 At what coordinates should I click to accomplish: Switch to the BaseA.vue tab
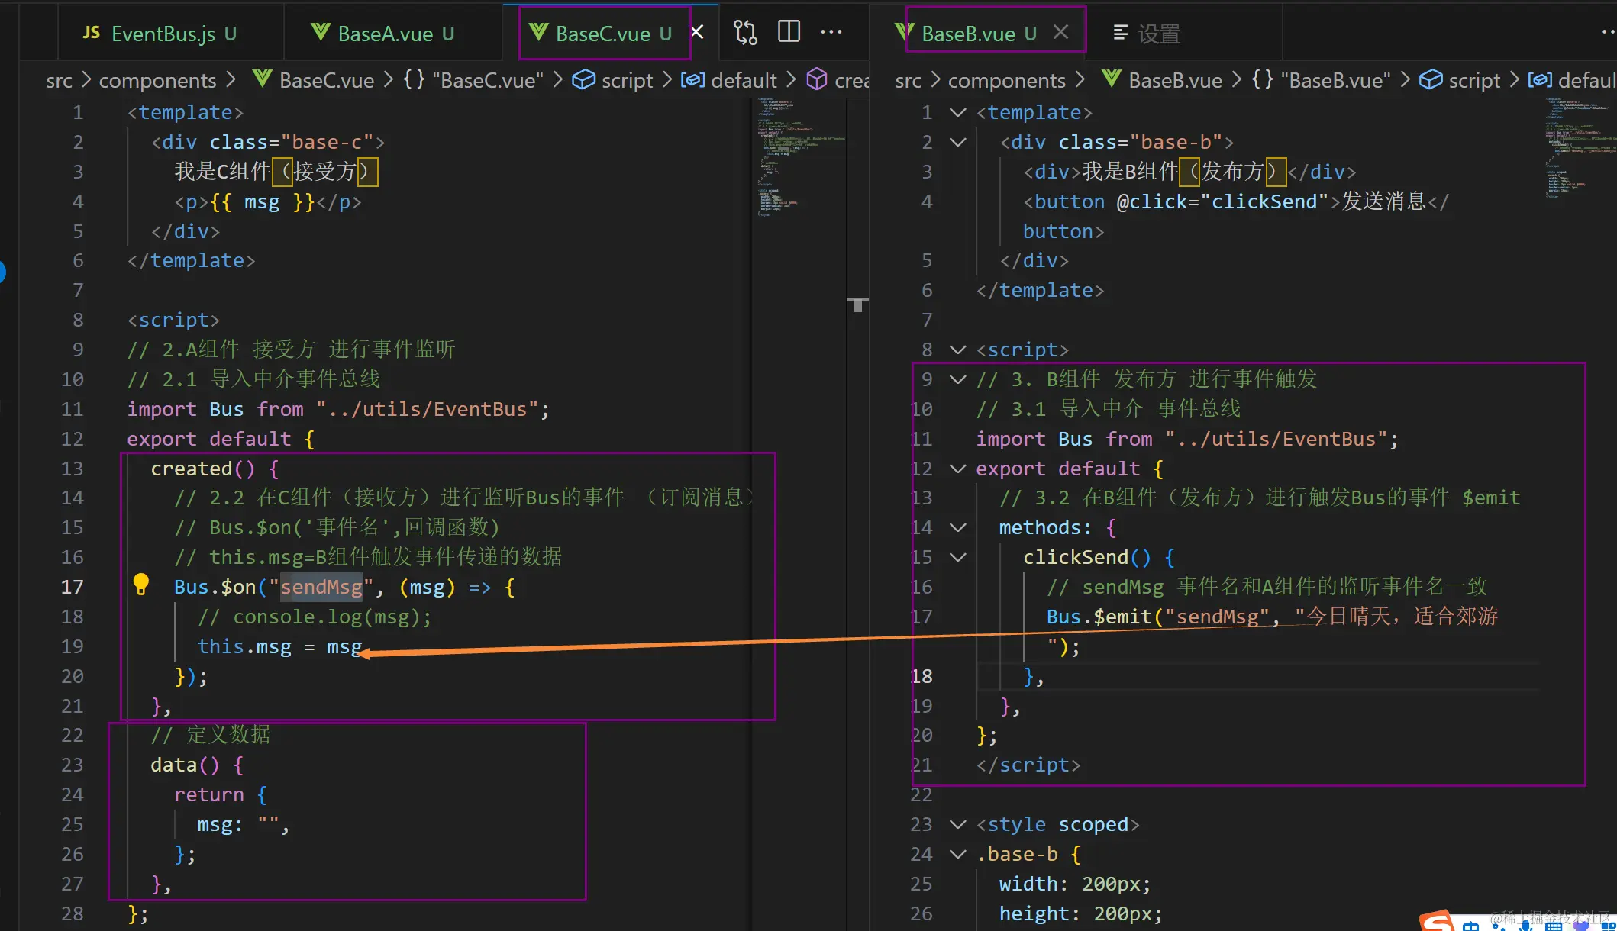pos(384,34)
